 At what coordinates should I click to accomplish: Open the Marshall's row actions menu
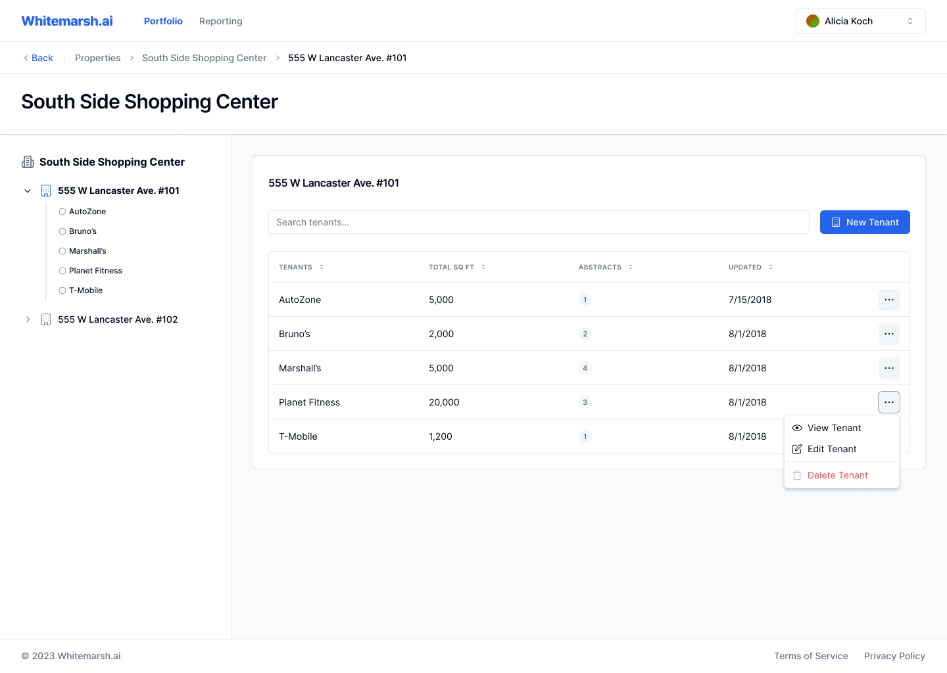[889, 368]
